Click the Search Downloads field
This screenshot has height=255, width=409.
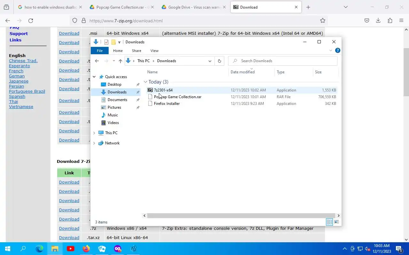(x=283, y=61)
